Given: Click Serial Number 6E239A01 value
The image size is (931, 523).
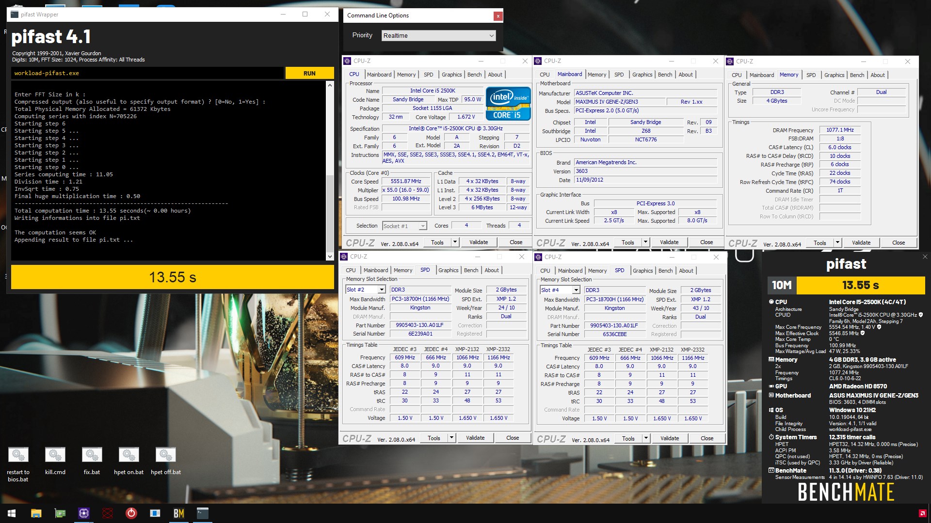Looking at the screenshot, I should 420,334.
